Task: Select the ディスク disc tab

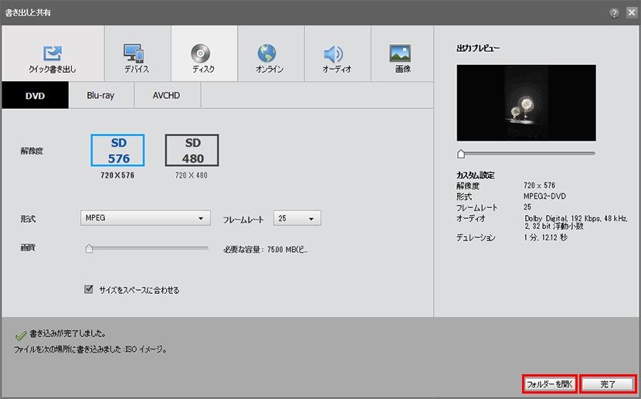Action: (x=204, y=53)
